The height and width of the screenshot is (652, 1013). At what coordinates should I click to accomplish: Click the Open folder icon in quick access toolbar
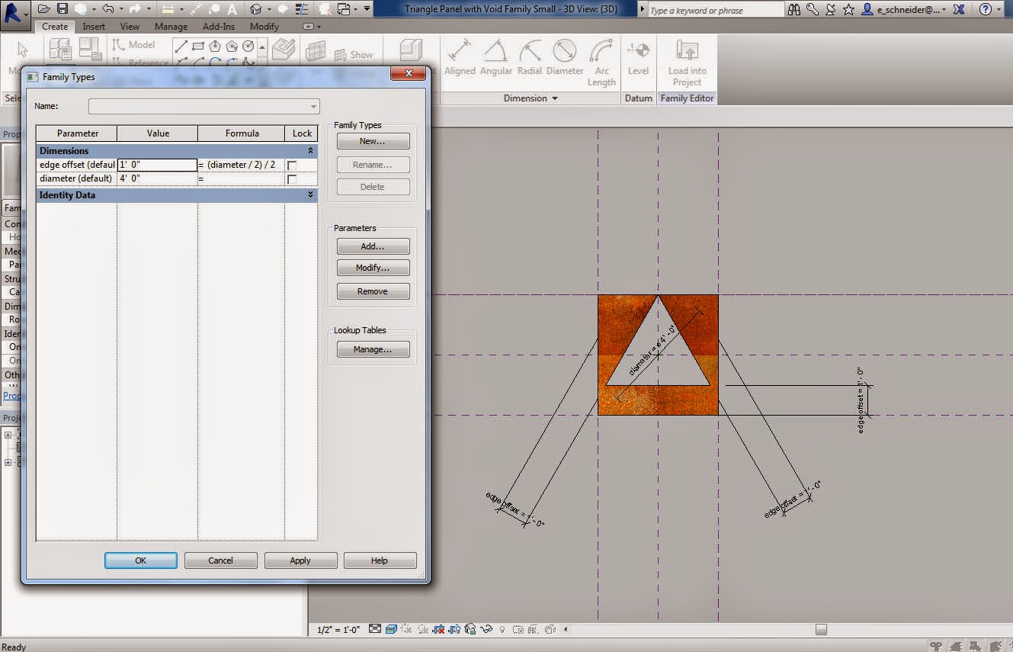44,9
